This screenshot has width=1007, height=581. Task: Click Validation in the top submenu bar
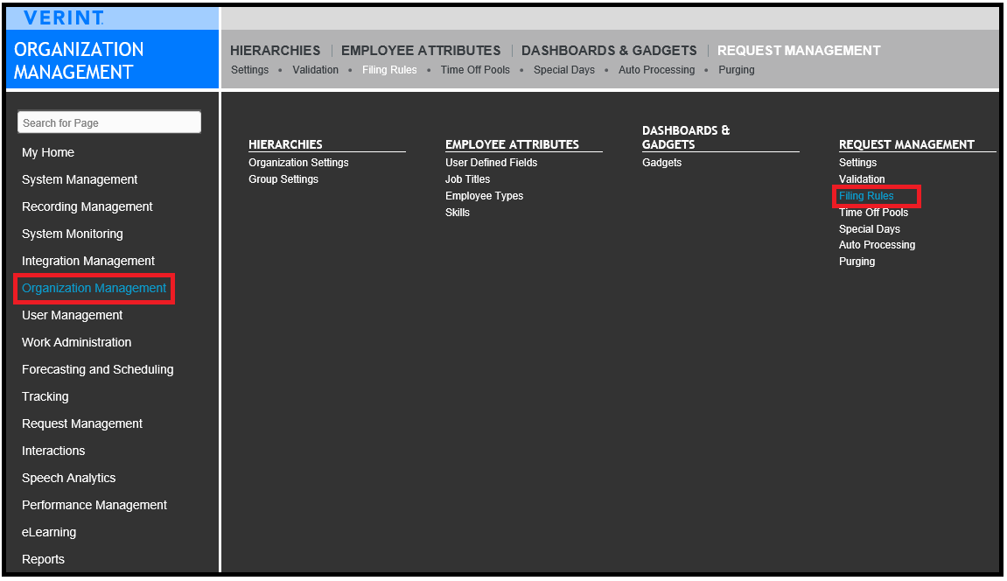(x=315, y=70)
